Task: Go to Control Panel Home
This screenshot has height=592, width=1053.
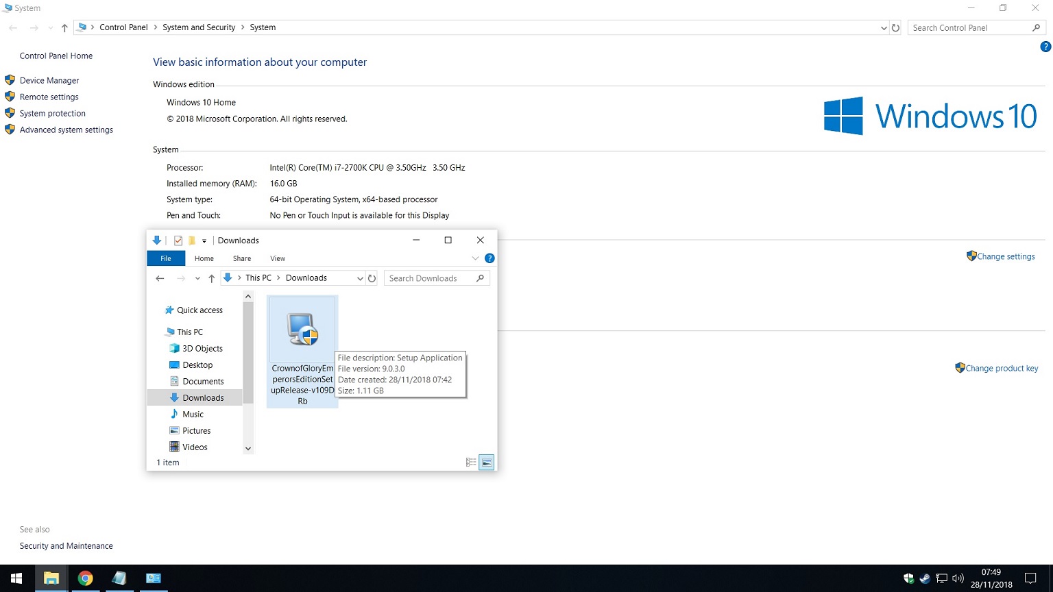Action: pyautogui.click(x=56, y=56)
